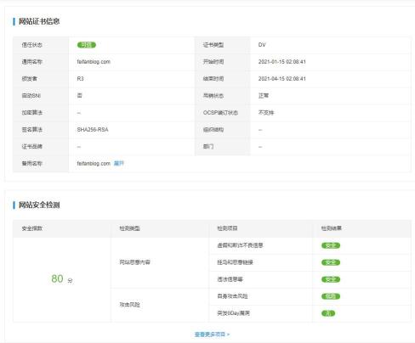This screenshot has width=415, height=343.
Task: Click the green 可信 trust status badge
Action: pos(87,45)
